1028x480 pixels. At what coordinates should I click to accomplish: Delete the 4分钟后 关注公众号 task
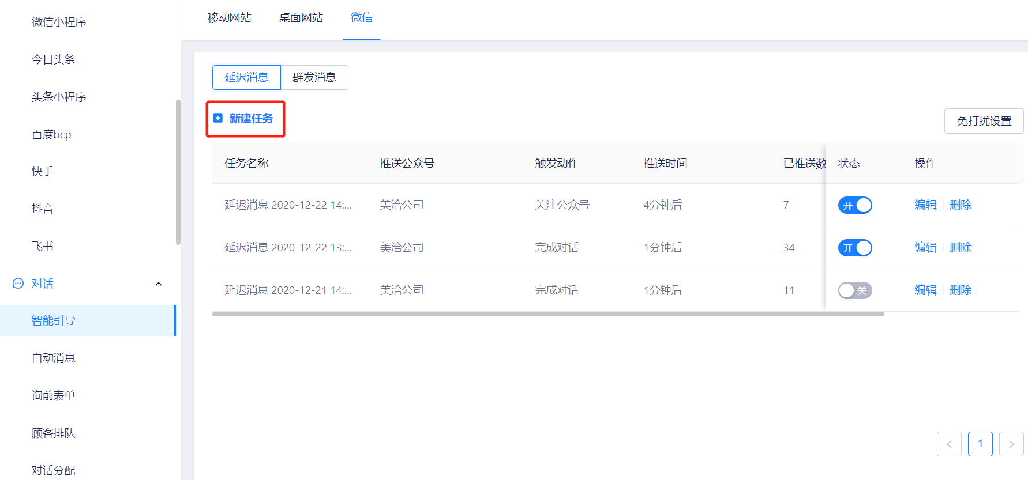click(x=961, y=205)
